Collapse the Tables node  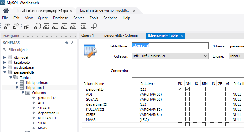click(11, 78)
